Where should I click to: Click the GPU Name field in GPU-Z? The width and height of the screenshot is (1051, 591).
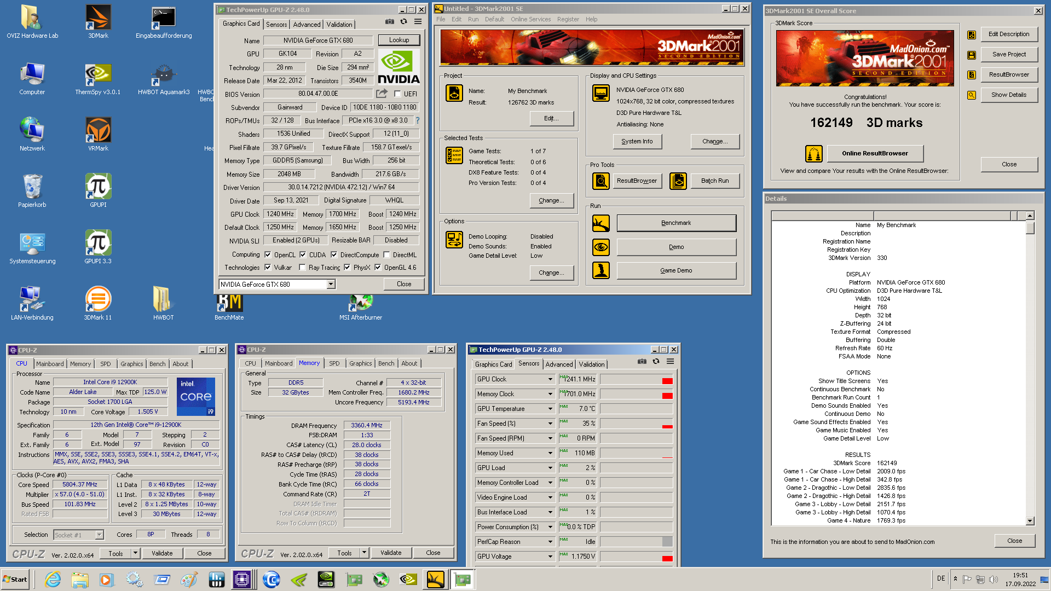[318, 40]
